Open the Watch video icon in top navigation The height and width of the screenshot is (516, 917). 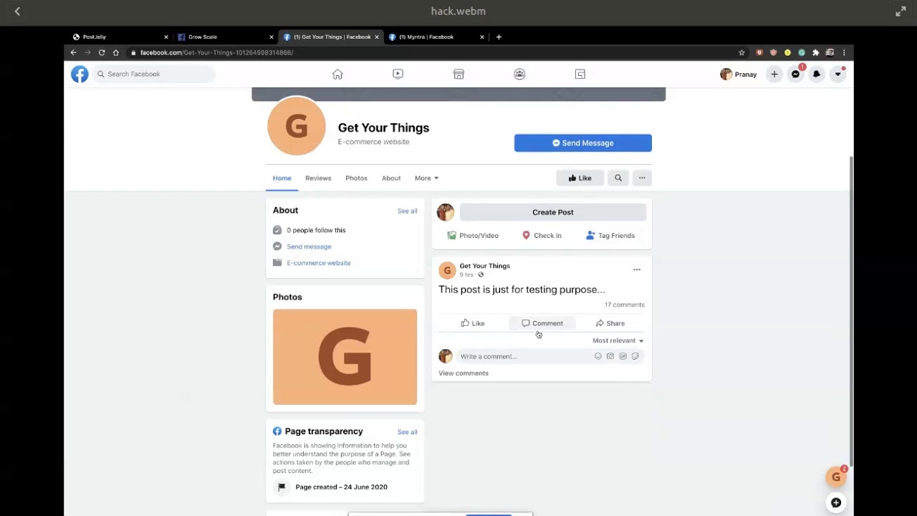[398, 74]
